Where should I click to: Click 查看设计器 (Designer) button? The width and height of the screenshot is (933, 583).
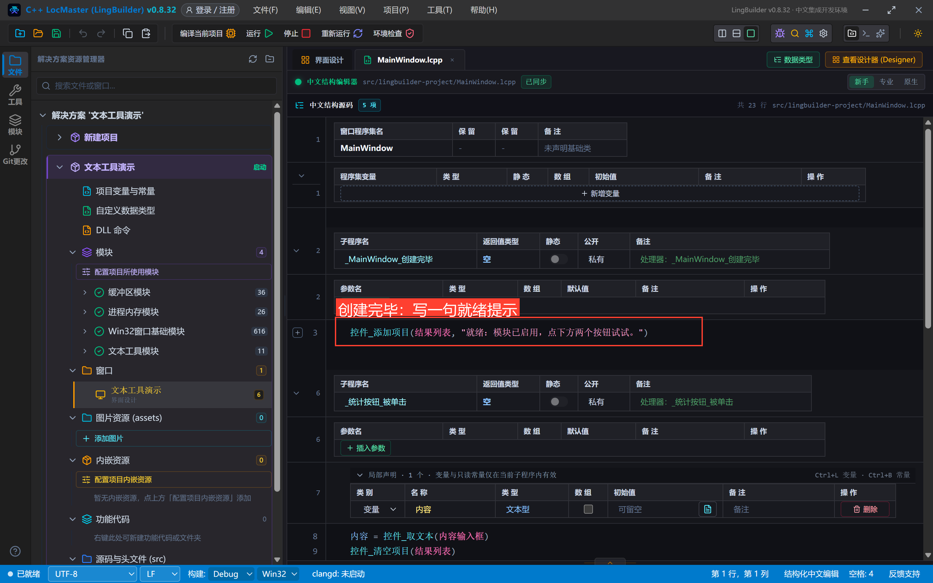click(874, 60)
